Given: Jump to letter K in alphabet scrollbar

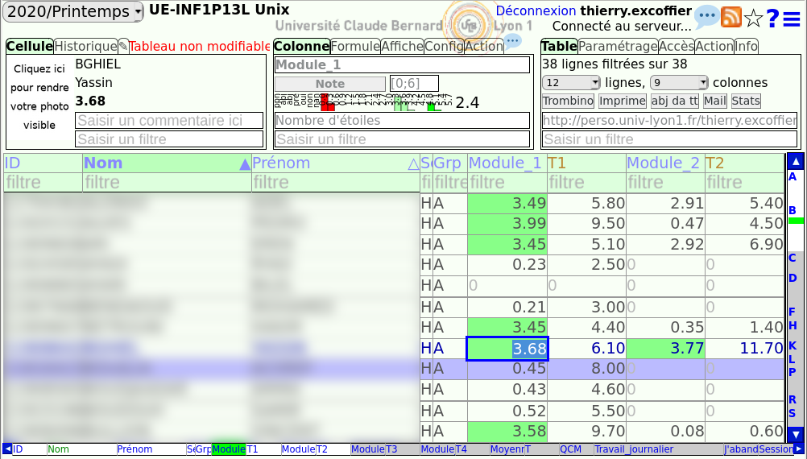Looking at the screenshot, I should tap(793, 345).
